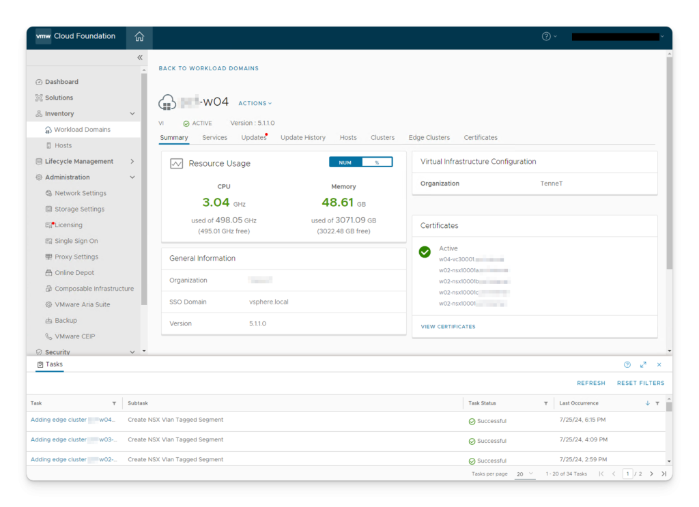Expand the Lifecycle Management section
Screen dimensions: 699x507
tap(132, 162)
